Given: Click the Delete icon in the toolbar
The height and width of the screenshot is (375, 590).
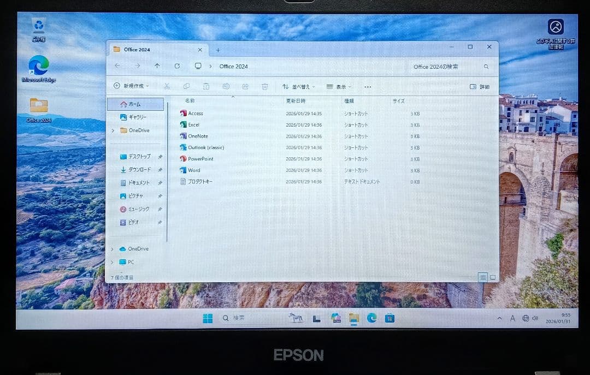Looking at the screenshot, I should click(x=265, y=86).
